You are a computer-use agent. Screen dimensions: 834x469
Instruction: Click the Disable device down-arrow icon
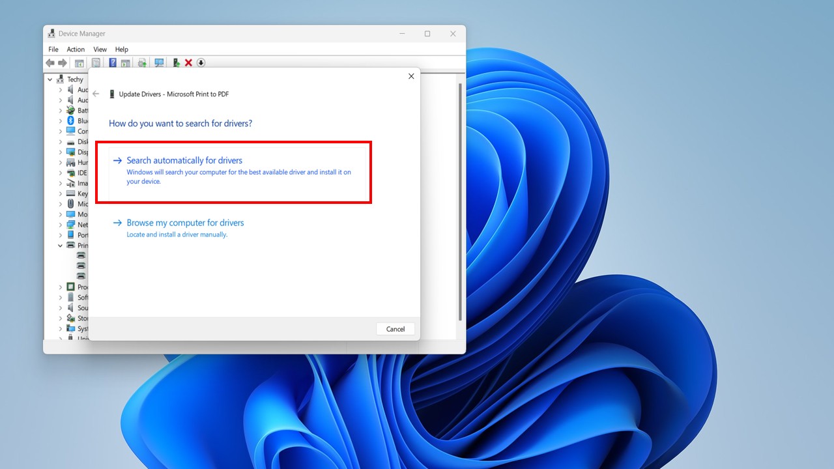(201, 63)
